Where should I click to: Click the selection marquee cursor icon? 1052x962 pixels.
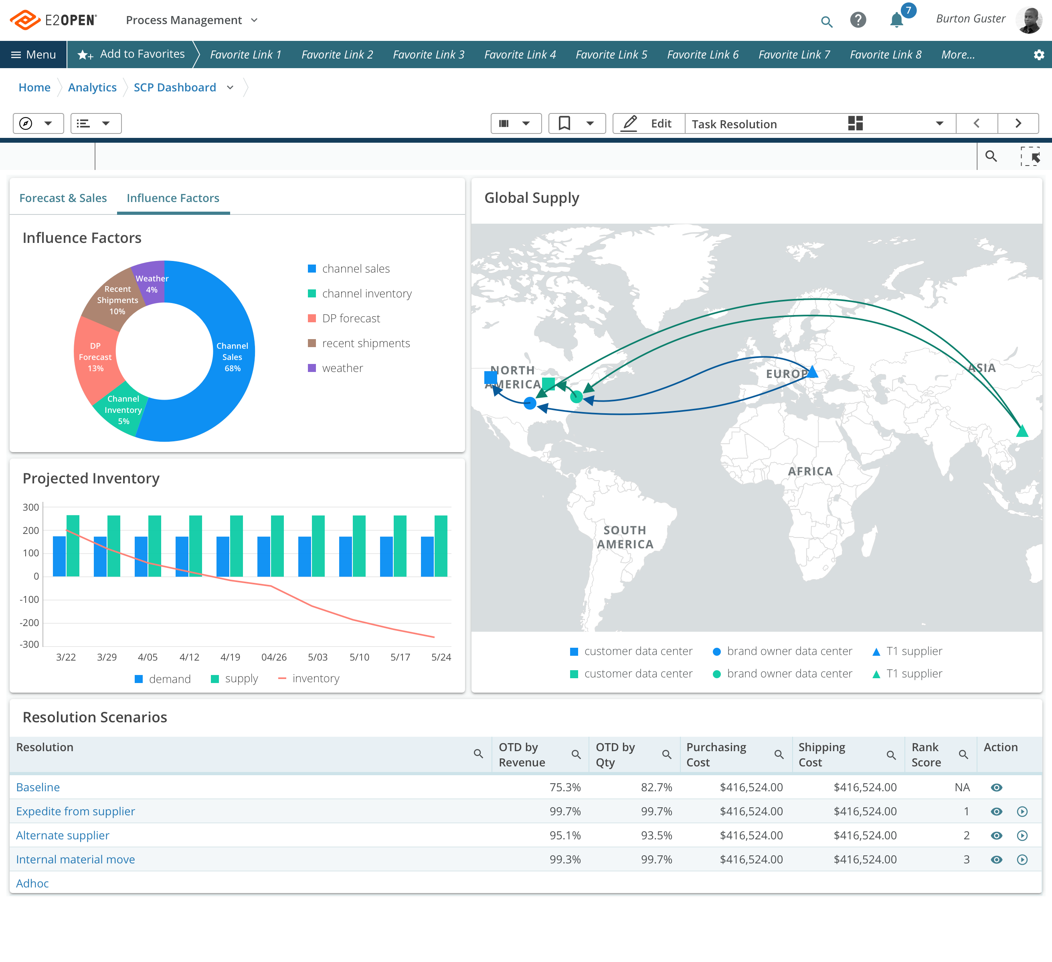pyautogui.click(x=1030, y=156)
